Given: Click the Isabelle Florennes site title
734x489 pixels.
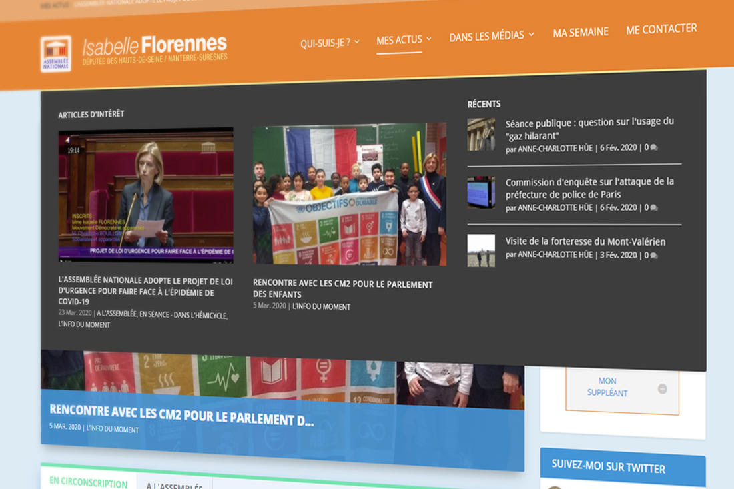Looking at the screenshot, I should tap(155, 46).
